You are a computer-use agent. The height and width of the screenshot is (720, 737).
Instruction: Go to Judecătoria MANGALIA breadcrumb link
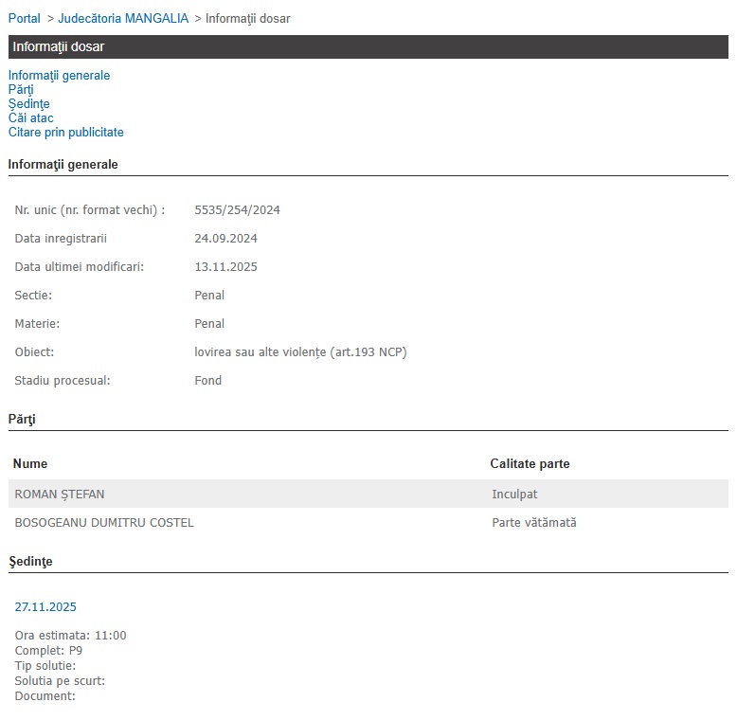pos(123,18)
